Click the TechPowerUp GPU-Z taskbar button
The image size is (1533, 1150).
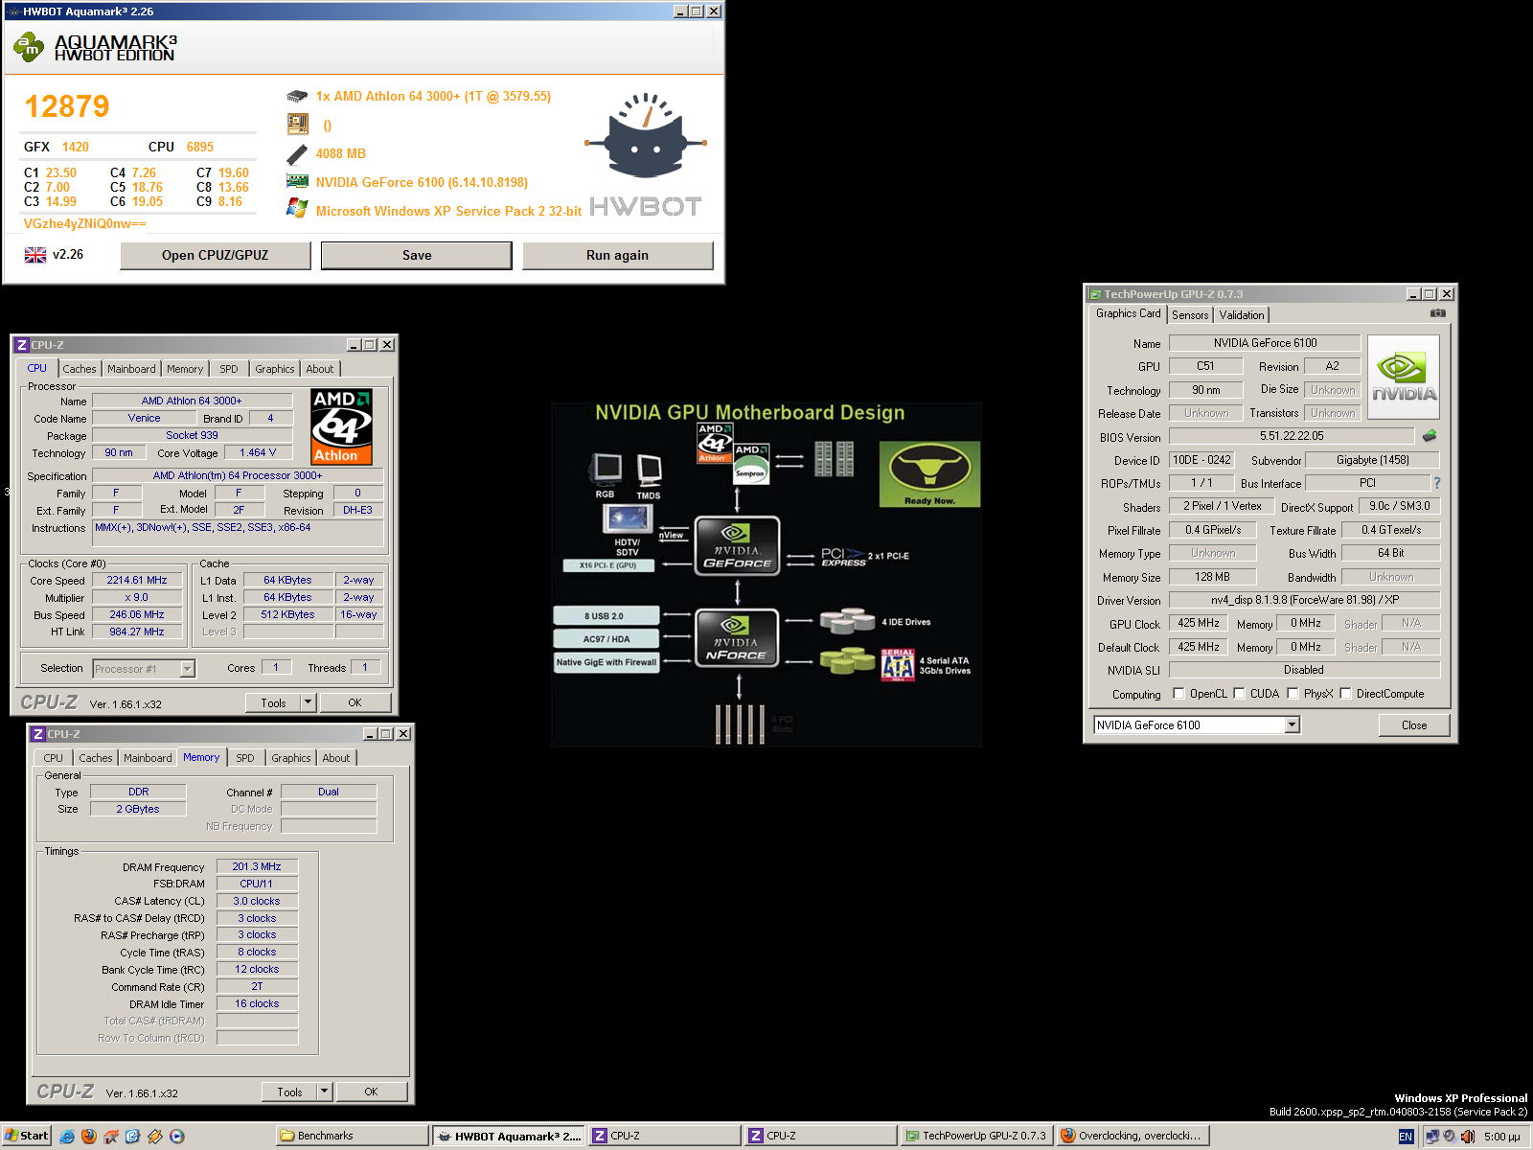coord(975,1137)
